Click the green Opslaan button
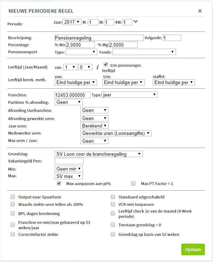Screen dimensions: 213x262 point(193,250)
